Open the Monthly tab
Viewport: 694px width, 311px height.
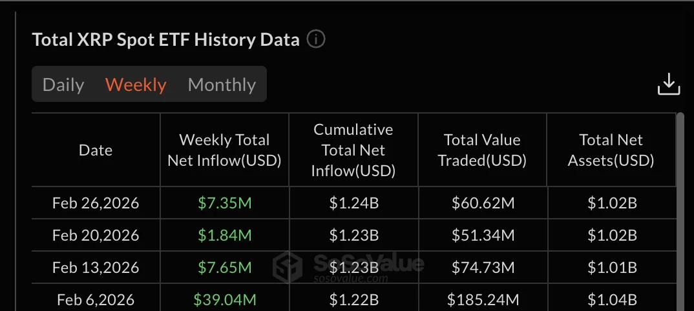point(222,85)
